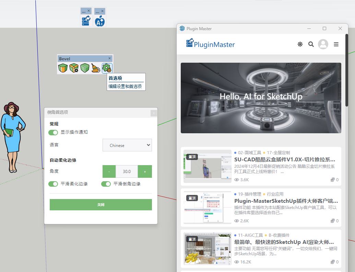The height and width of the screenshot is (272, 355).
Task: Click the blue AI apple toolbar icon
Action: (100, 21)
